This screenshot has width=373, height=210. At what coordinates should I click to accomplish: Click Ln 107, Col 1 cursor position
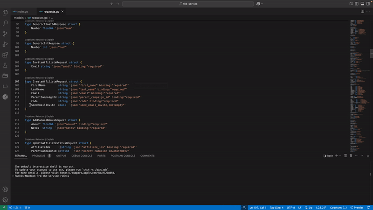click(x=258, y=208)
